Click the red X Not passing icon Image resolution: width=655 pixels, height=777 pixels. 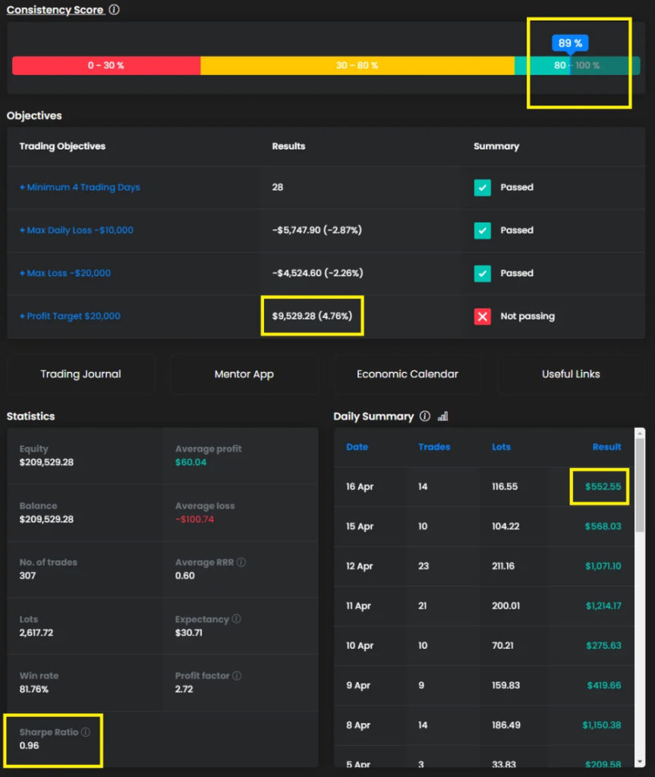tap(482, 316)
